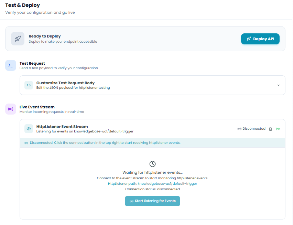Click the Connection status: disconnected text

152,189
